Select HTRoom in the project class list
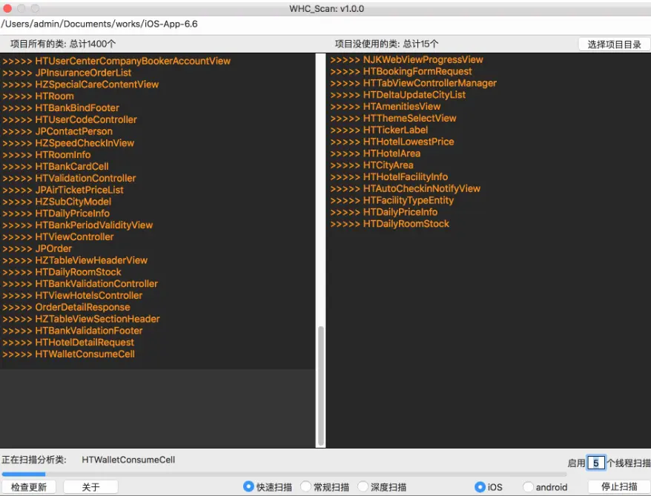This screenshot has height=496, width=651. (53, 96)
